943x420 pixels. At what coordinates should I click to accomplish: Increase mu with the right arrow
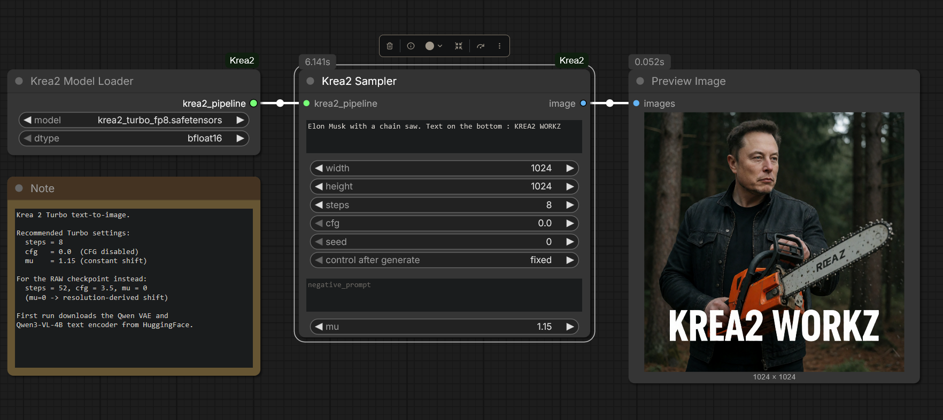pos(570,327)
